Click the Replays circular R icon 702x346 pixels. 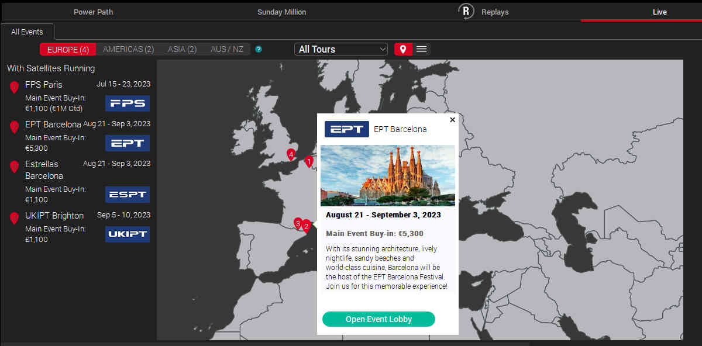click(466, 12)
